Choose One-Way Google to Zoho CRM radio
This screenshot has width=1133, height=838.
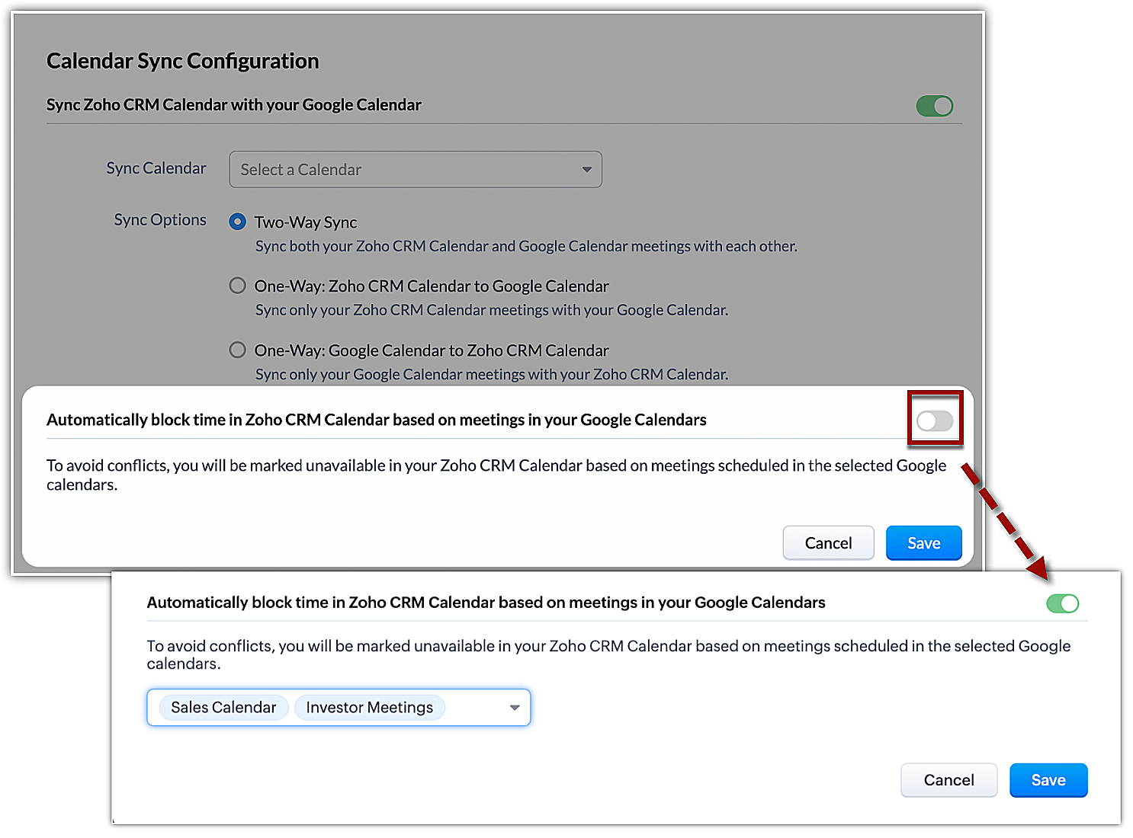(x=238, y=350)
